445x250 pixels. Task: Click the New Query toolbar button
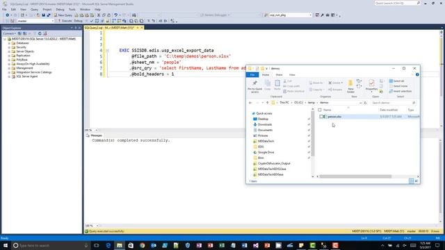(63, 15)
